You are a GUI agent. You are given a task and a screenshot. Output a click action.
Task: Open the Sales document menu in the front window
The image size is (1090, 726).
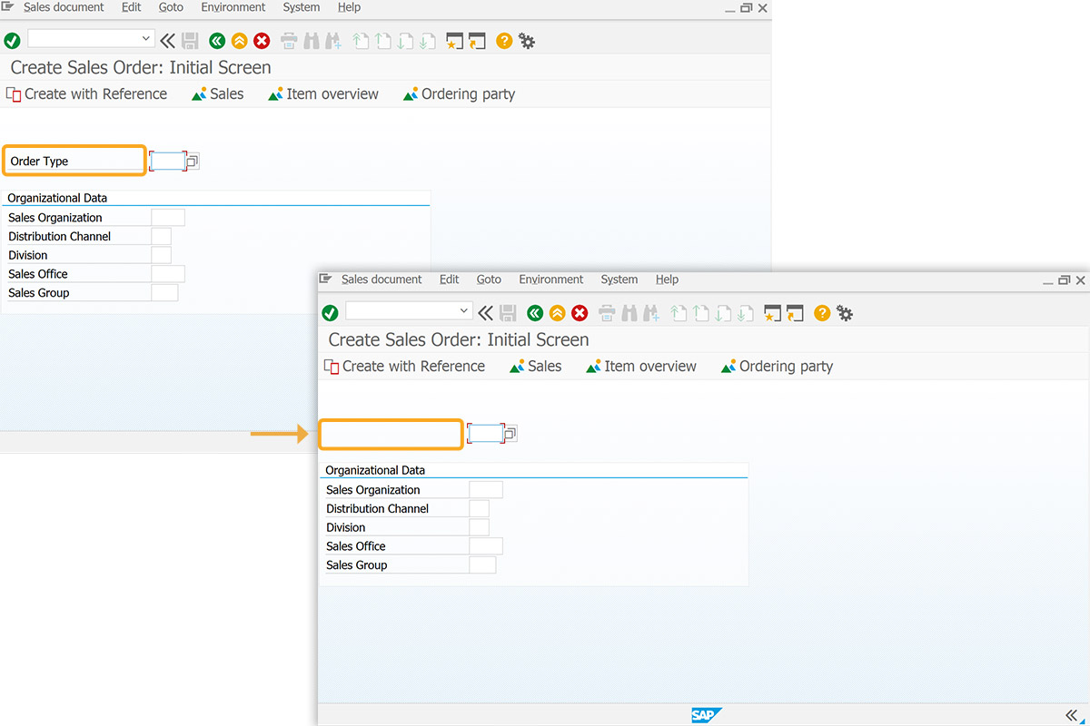click(x=381, y=280)
